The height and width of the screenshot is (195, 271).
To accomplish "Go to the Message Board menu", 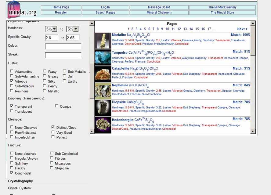I will (159, 7).
